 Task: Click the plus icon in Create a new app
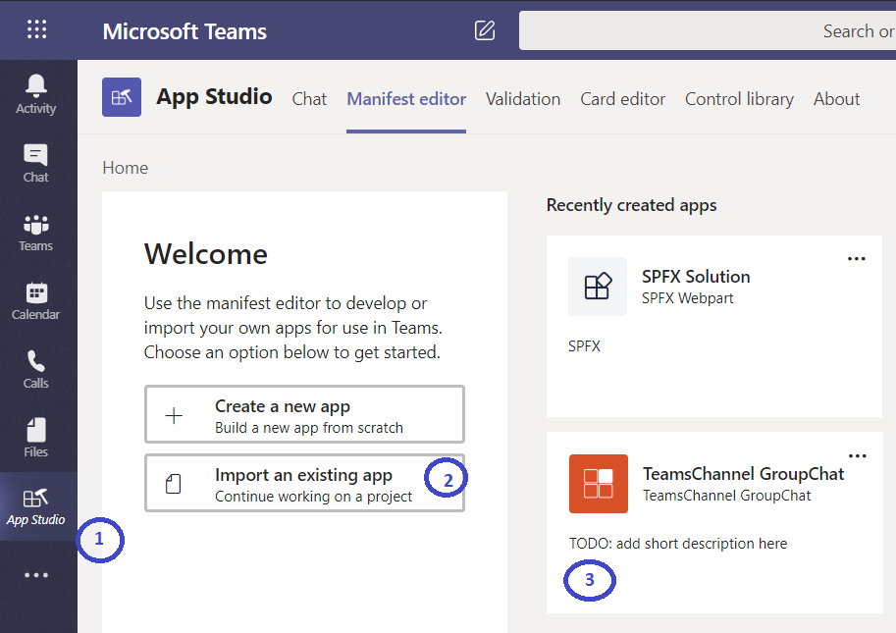pyautogui.click(x=174, y=415)
